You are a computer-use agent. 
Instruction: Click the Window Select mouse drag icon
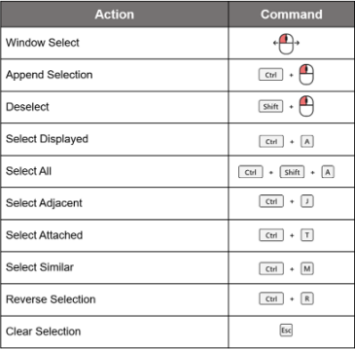(x=286, y=43)
